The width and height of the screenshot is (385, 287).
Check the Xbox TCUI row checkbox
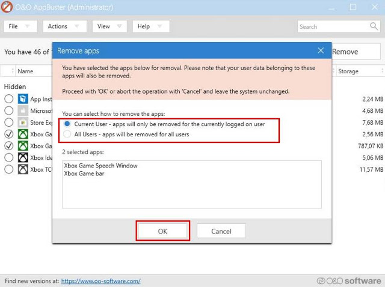coord(9,169)
